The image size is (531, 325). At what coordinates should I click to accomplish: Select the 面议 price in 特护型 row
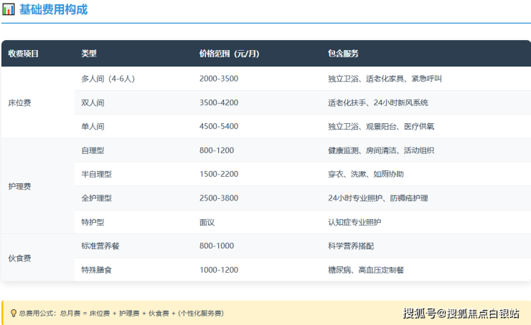[207, 222]
